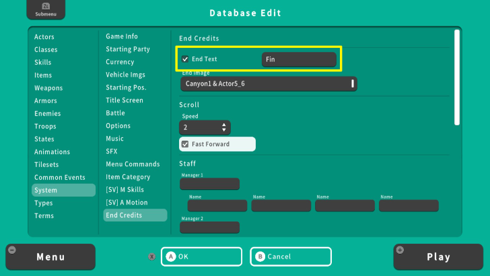The width and height of the screenshot is (490, 276).
Task: Select Troops category
Action: click(x=45, y=127)
